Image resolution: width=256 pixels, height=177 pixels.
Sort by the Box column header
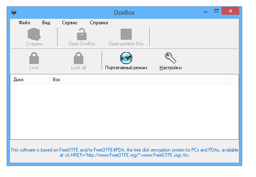click(141, 80)
